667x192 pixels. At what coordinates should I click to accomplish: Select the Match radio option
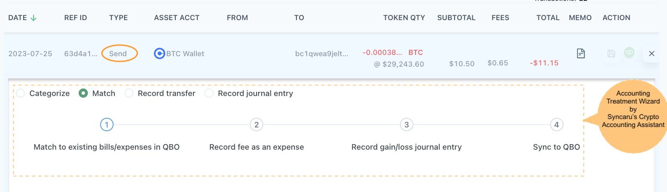[x=83, y=93]
